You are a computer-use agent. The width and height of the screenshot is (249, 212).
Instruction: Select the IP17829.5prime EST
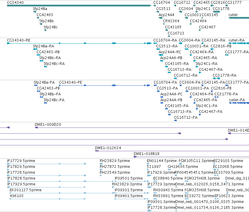[8, 170]
